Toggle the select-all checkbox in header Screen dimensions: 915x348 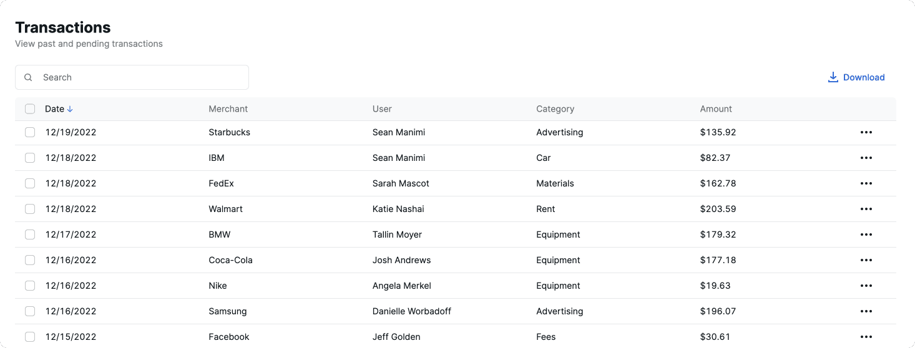[30, 109]
